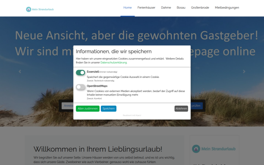Screen dimensions: 264x165
Task: Click the partially hidden prüfen button
Action: click(x=197, y=106)
